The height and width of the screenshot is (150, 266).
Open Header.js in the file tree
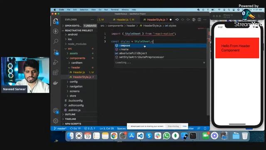79,72
